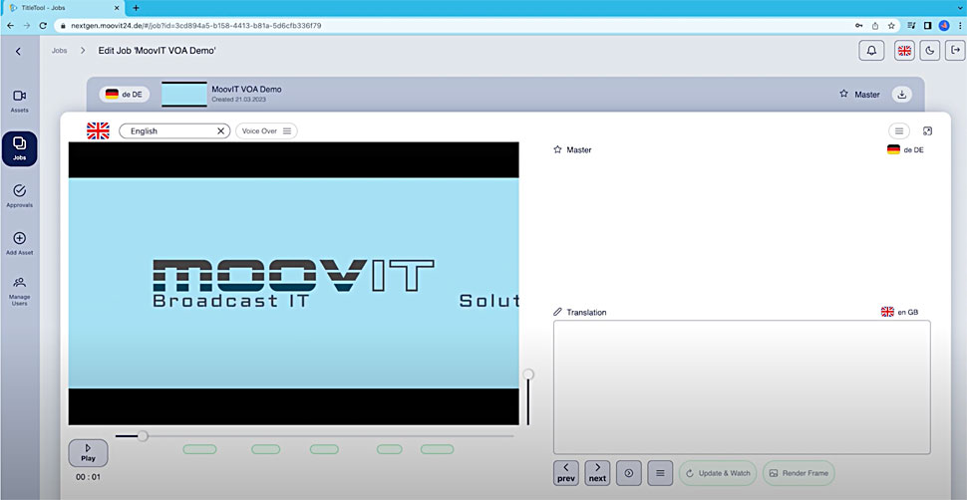Click the video preview area
Image resolution: width=967 pixels, height=500 pixels.
(x=293, y=284)
